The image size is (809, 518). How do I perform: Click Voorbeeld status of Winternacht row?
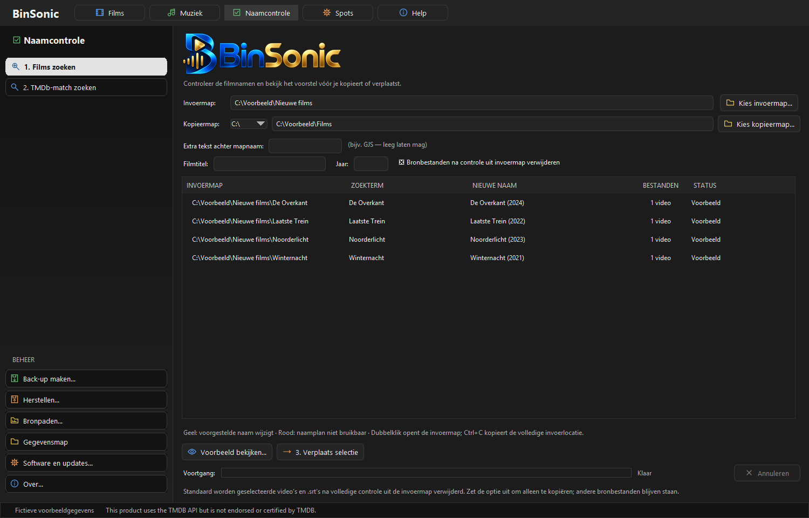[706, 258]
